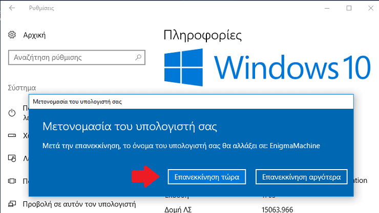
Task: Click the projecting-to-this-PC icon in the sidebar
Action: pyautogui.click(x=12, y=204)
